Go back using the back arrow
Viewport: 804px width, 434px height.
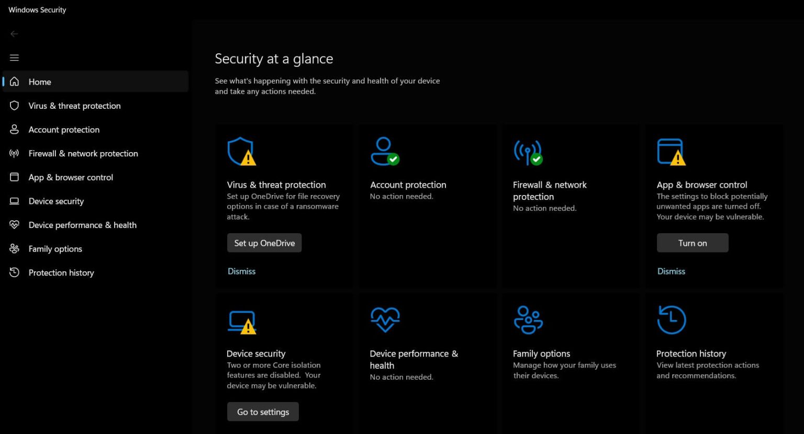[14, 34]
